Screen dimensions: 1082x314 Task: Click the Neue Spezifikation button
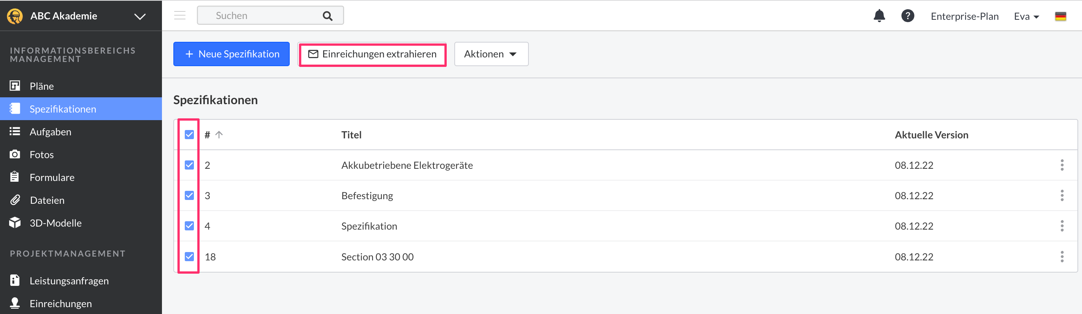coord(232,54)
